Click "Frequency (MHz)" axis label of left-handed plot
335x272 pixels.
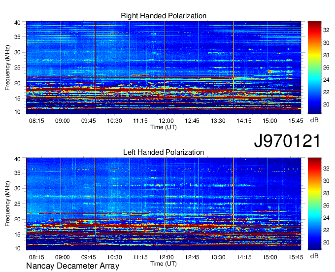[7, 204]
